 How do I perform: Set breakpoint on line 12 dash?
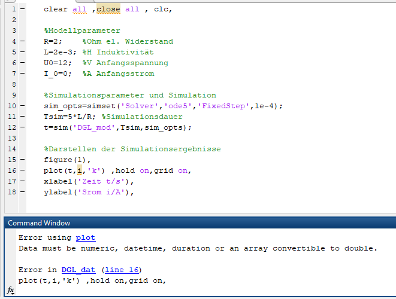coord(23,128)
